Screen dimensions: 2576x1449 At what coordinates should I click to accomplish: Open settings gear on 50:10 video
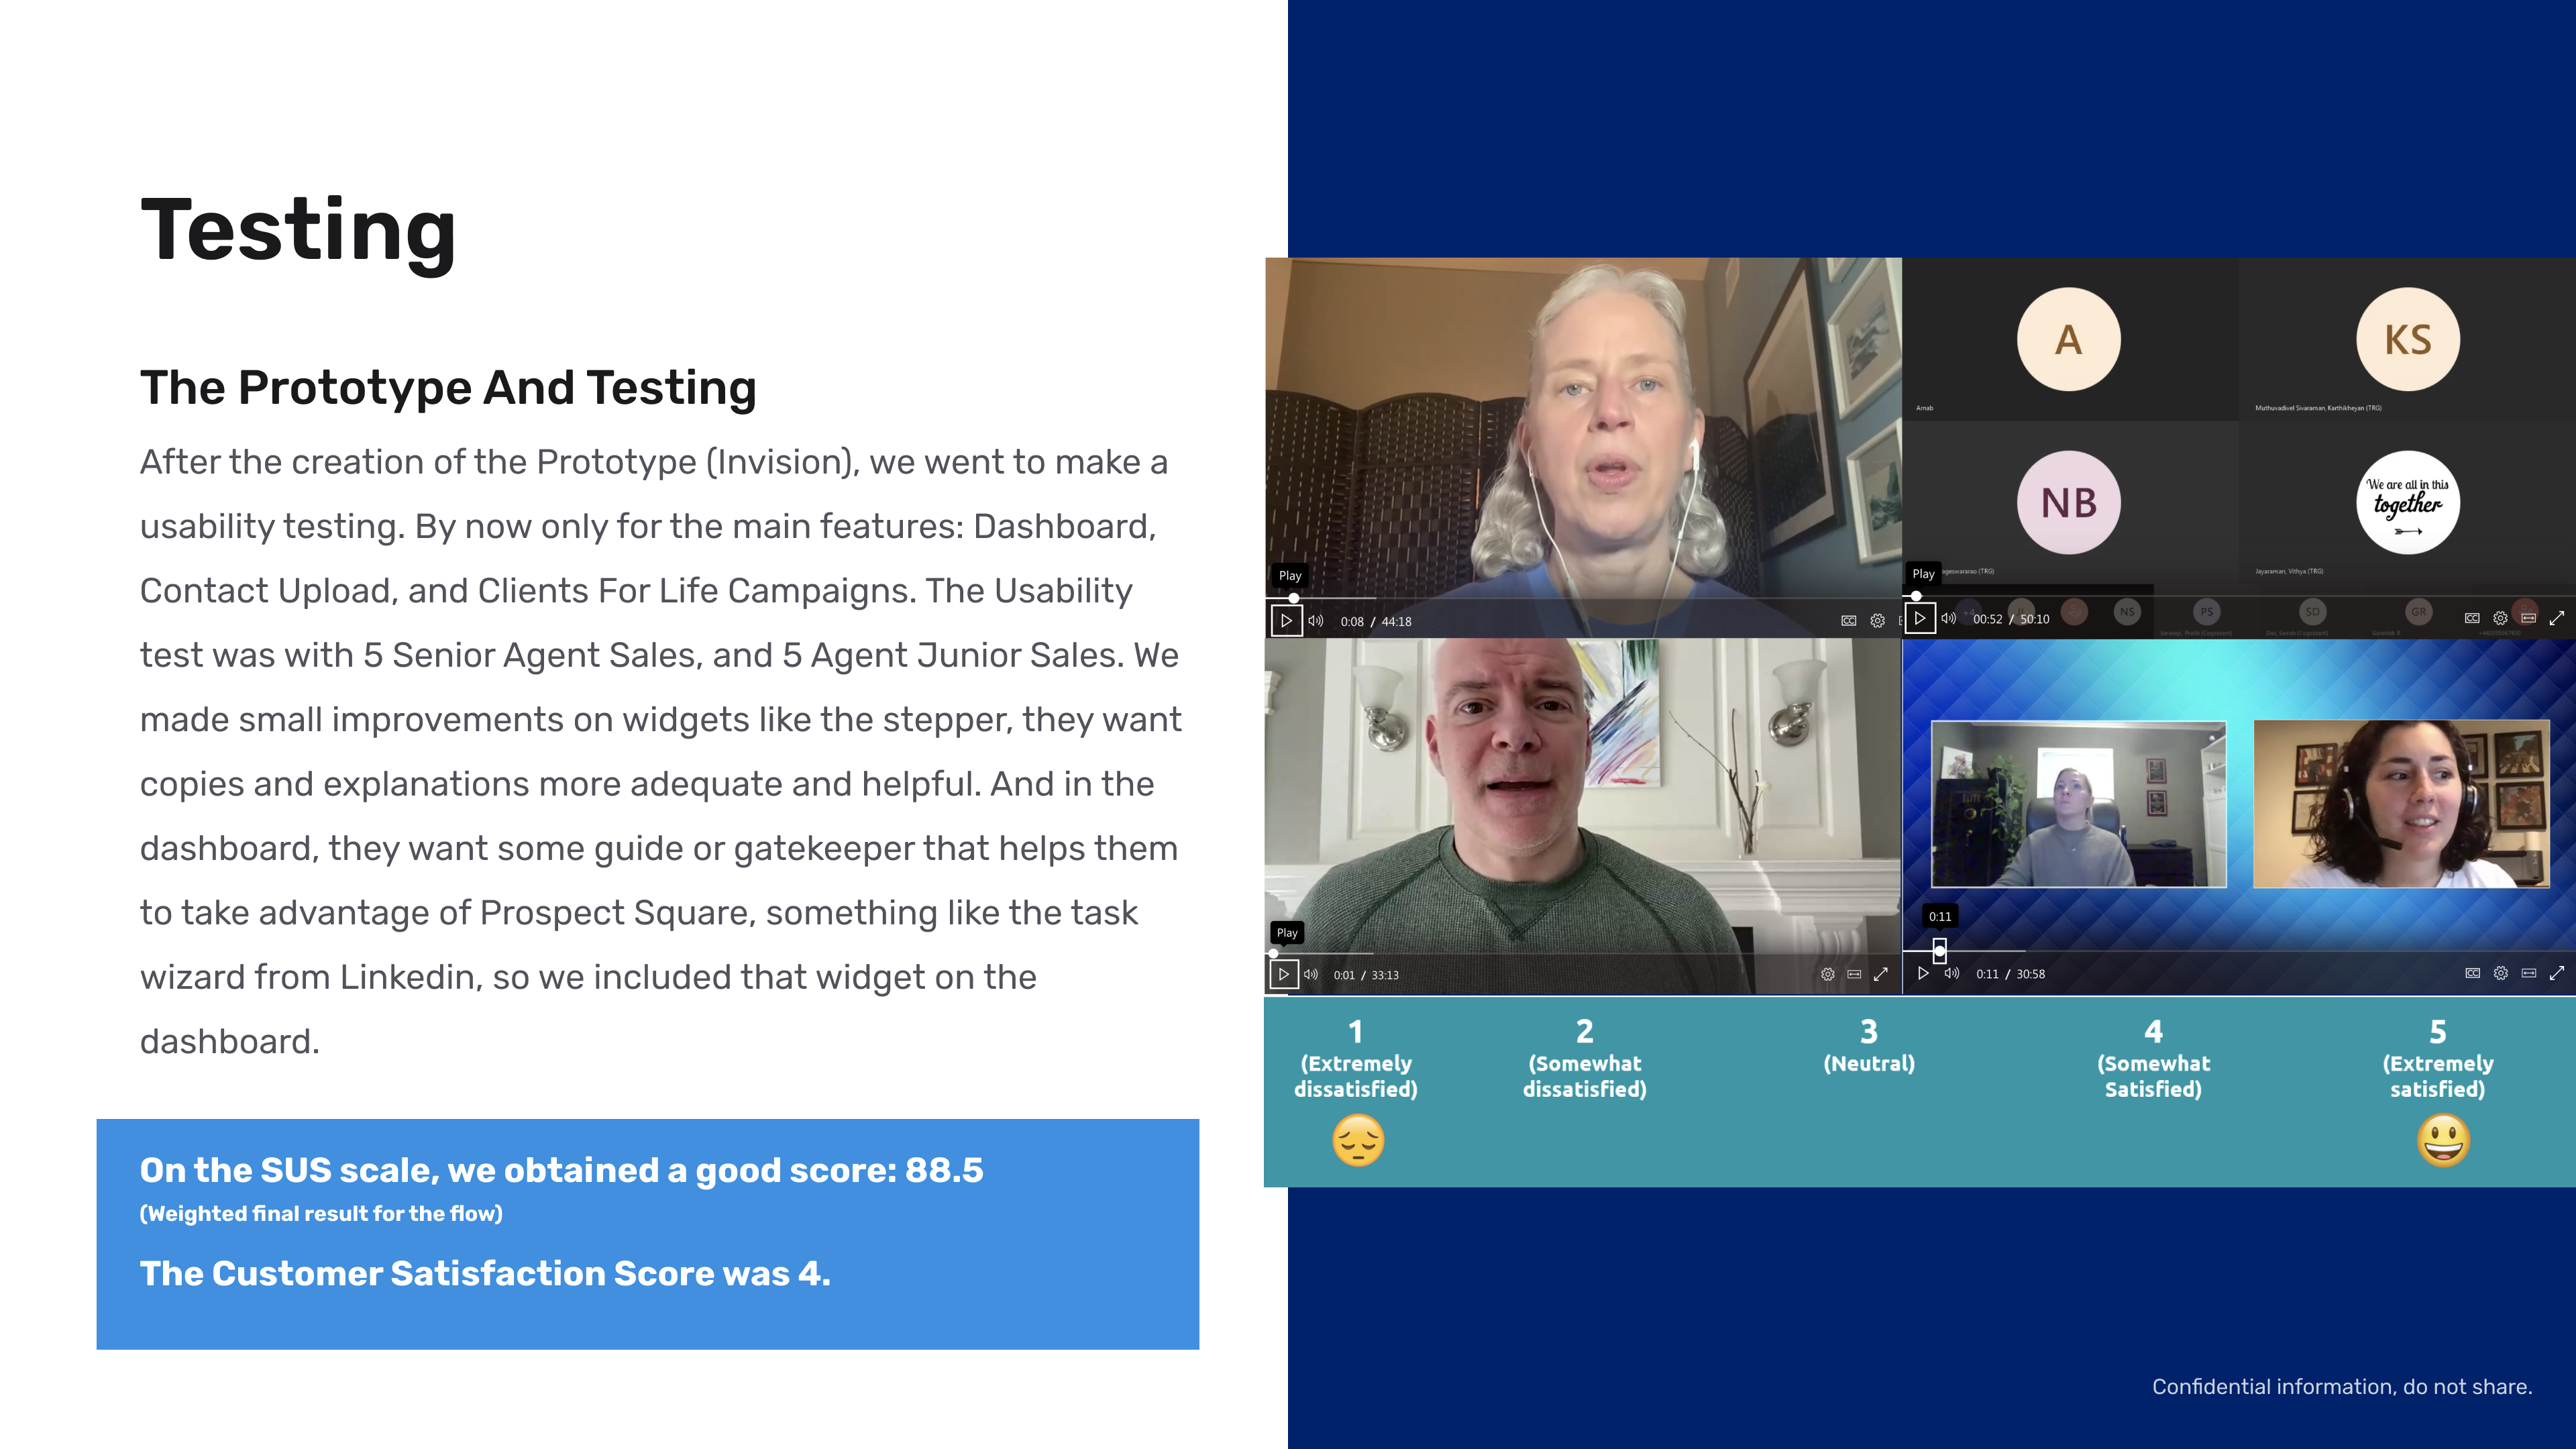pos(2500,618)
